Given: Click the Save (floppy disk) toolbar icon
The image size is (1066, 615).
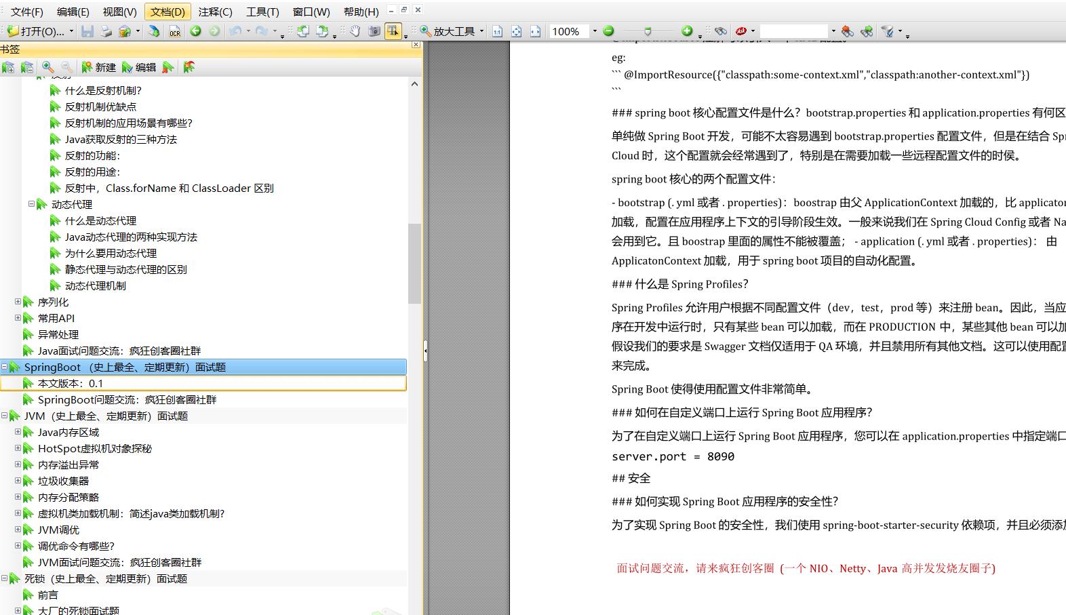Looking at the screenshot, I should point(87,31).
